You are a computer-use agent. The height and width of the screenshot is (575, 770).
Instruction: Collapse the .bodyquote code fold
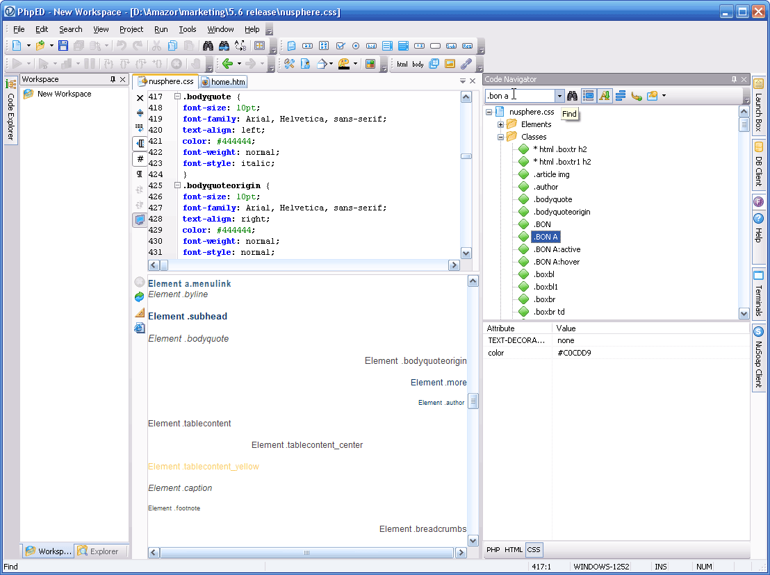coord(177,96)
